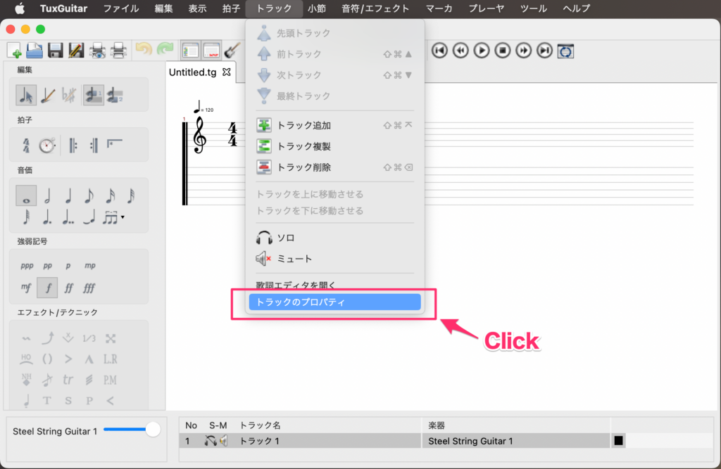
Task: Stop playback with the Stop button
Action: click(x=503, y=51)
